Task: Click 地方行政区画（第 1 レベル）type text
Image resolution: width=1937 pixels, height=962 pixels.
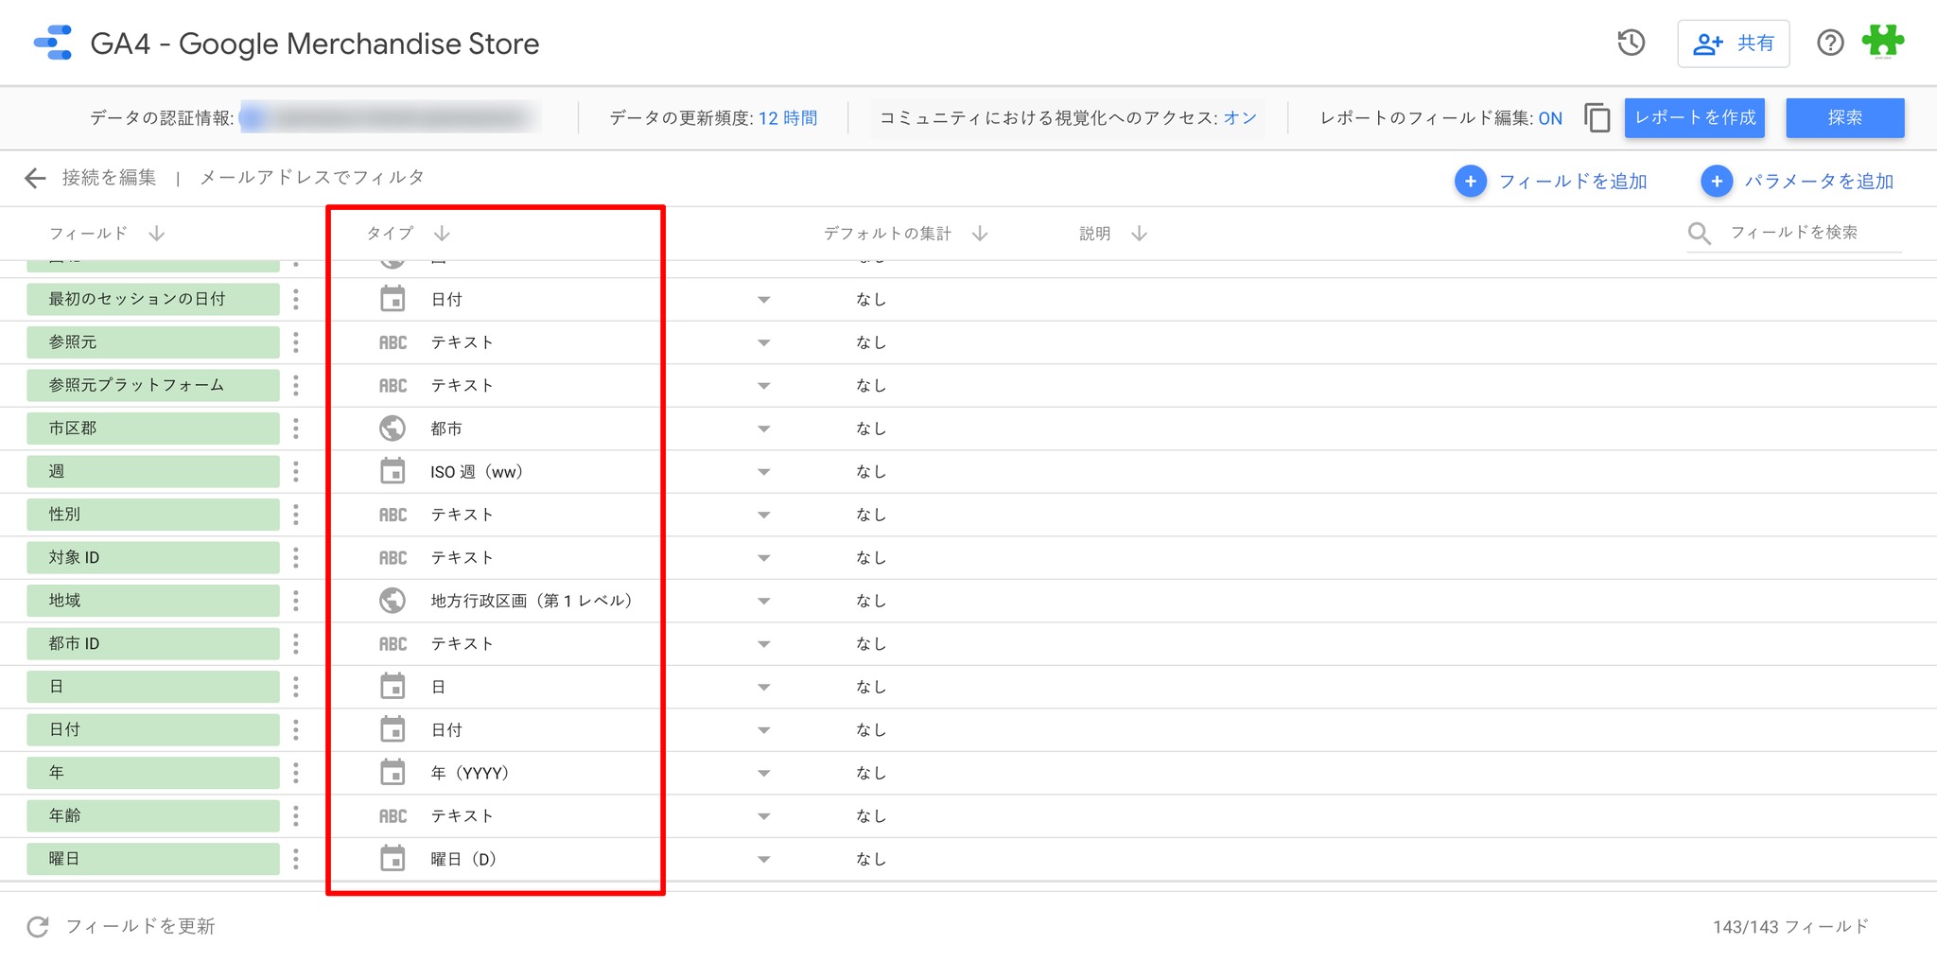Action: (532, 601)
